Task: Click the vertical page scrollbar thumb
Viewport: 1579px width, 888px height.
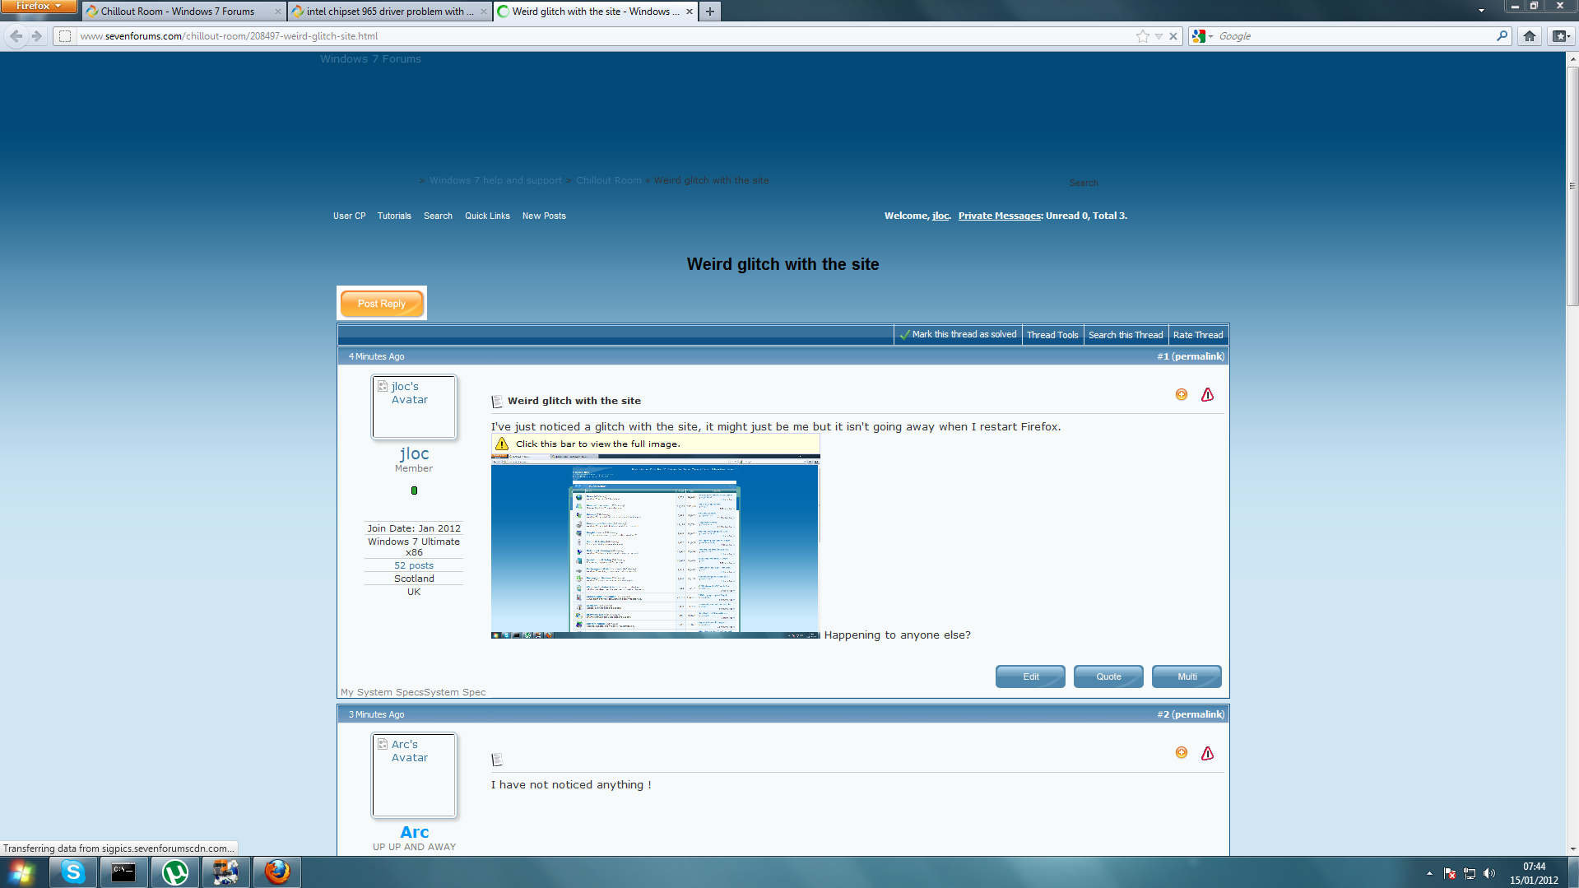Action: [x=1572, y=185]
